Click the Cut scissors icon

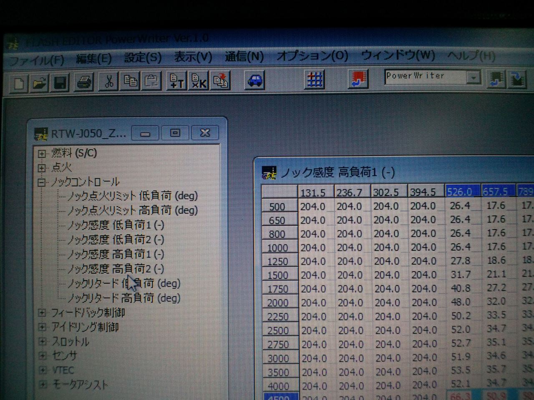(x=108, y=81)
